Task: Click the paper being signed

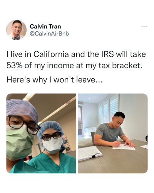Action: pos(124,147)
